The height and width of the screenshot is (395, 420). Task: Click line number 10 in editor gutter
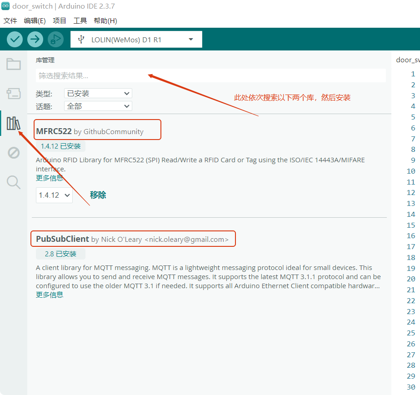click(411, 171)
